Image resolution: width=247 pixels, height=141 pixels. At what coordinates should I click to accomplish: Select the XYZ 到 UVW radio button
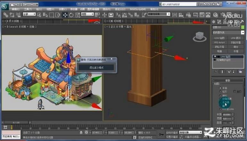click(x=220, y=109)
